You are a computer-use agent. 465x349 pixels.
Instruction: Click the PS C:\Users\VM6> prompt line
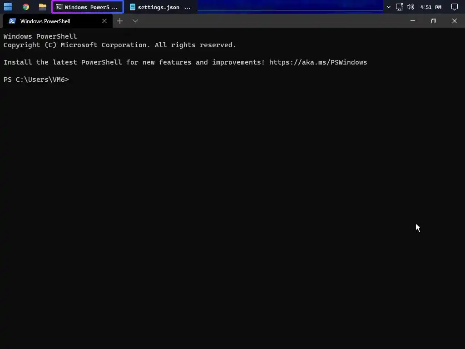[x=36, y=80]
